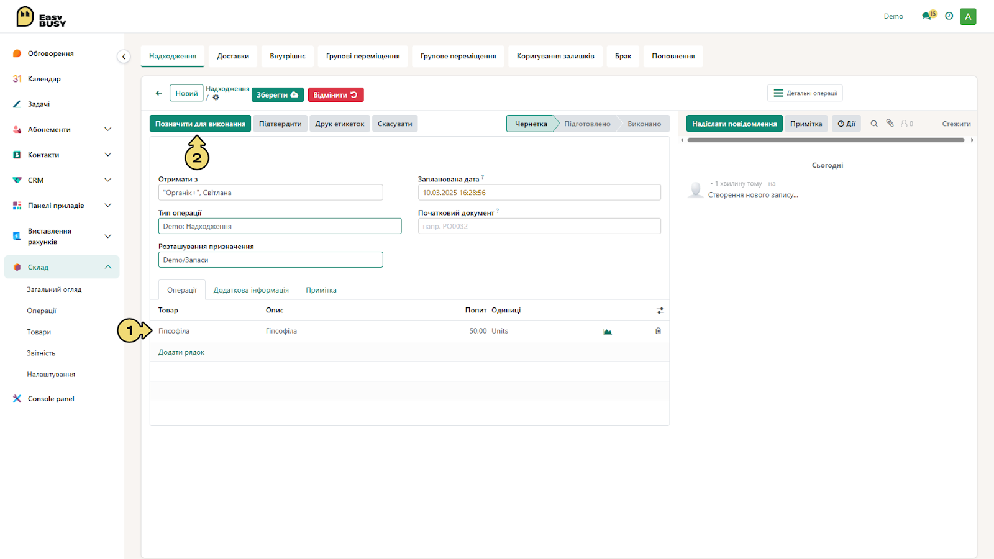
Task: Click Початковий документ input field
Action: click(539, 226)
